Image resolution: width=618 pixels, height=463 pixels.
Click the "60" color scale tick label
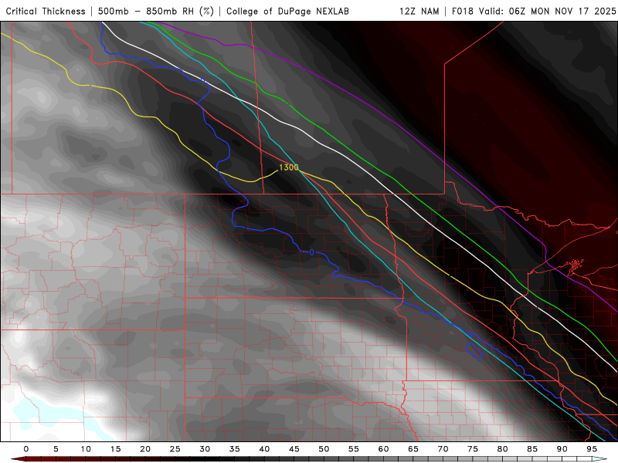tap(383, 449)
